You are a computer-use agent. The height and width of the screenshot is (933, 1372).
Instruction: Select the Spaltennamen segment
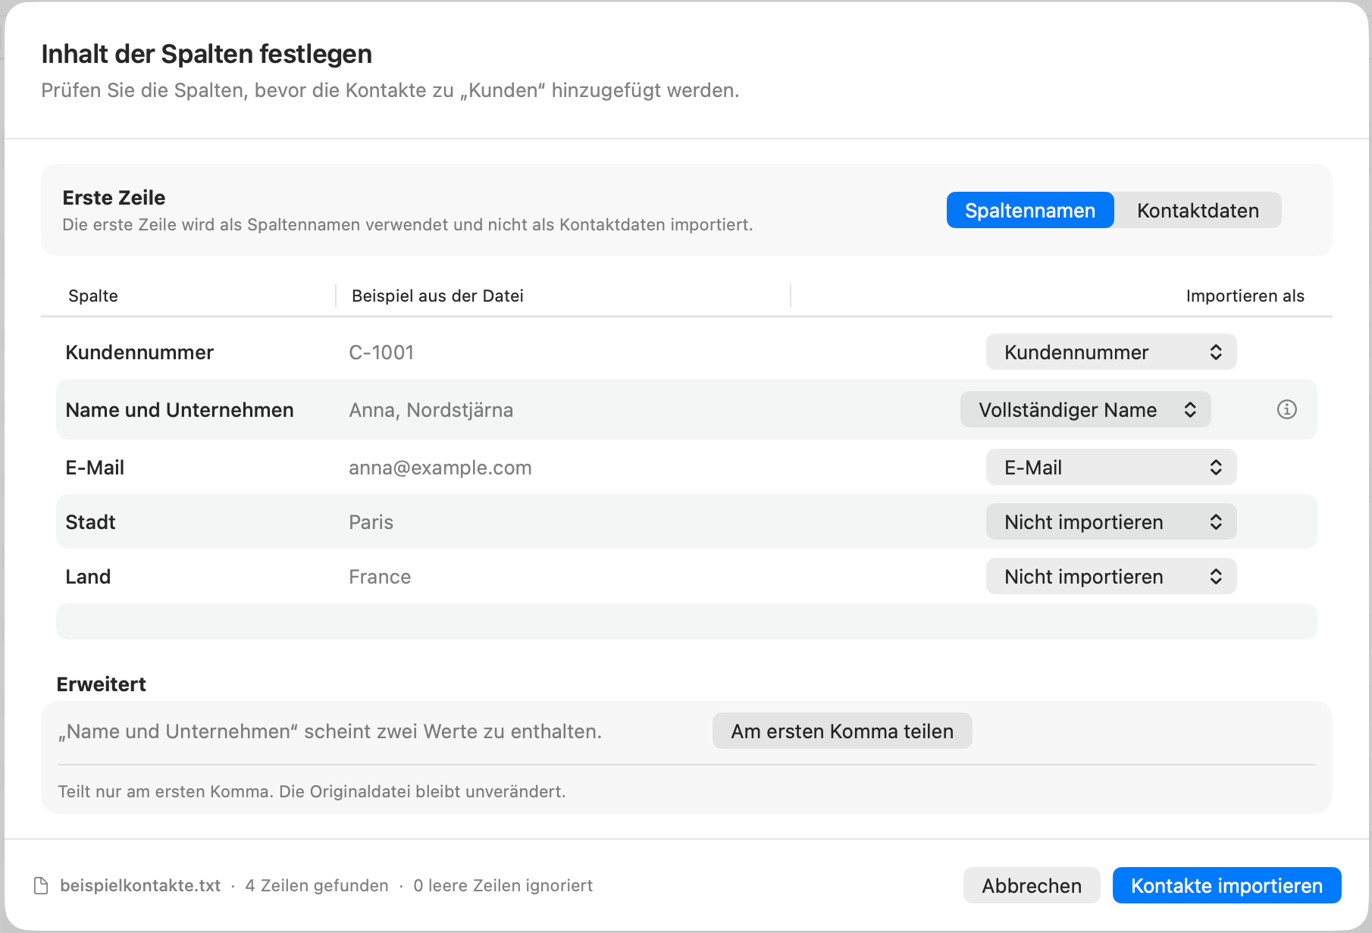pos(1030,210)
